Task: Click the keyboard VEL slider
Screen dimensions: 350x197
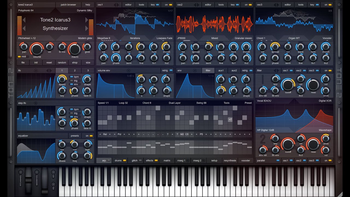Action: (53, 185)
